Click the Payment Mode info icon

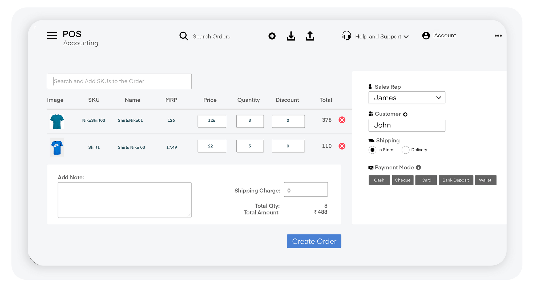[x=418, y=167]
